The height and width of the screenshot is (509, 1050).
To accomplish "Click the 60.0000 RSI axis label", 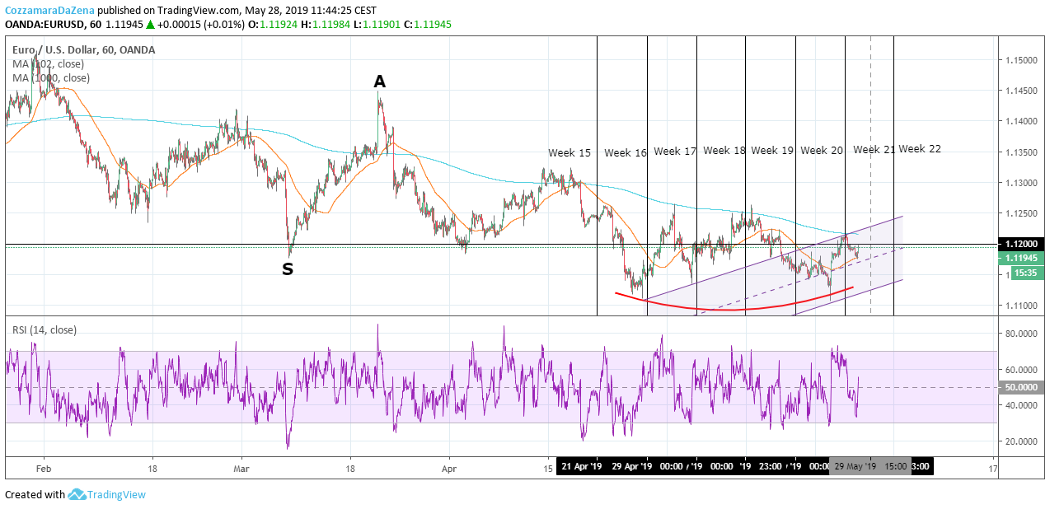I will point(1020,370).
